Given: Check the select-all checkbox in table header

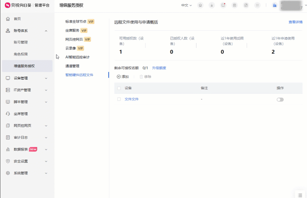Looking at the screenshot, I should 119,88.
